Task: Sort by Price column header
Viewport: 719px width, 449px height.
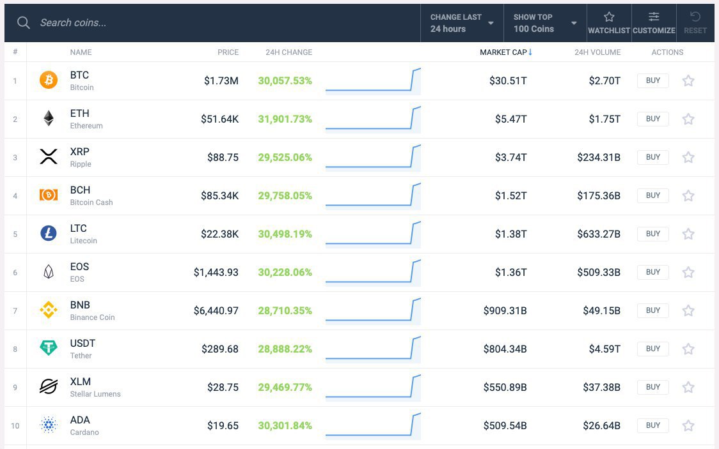Action: click(x=228, y=52)
